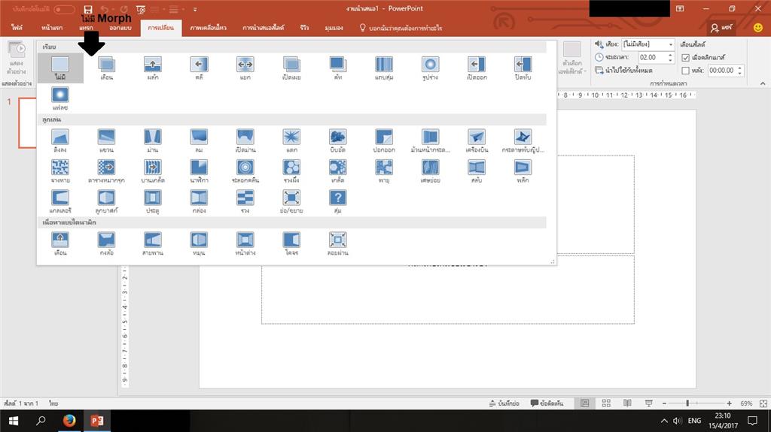Show hidden system tray icons
The image size is (771, 432).
(x=664, y=421)
